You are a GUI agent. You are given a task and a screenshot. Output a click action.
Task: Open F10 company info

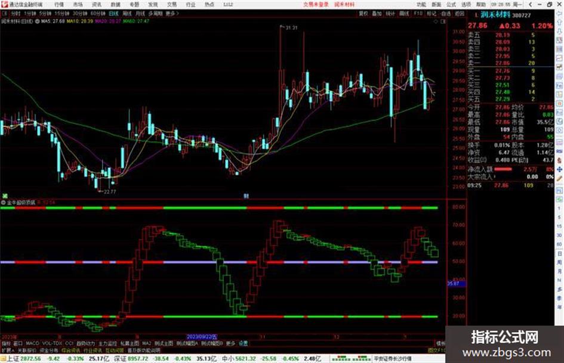[418, 13]
